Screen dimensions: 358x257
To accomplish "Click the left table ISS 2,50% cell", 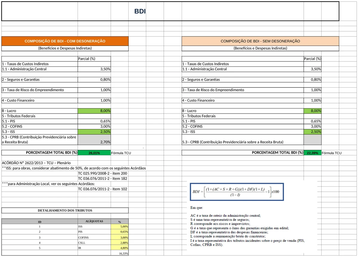I will pos(94,132).
